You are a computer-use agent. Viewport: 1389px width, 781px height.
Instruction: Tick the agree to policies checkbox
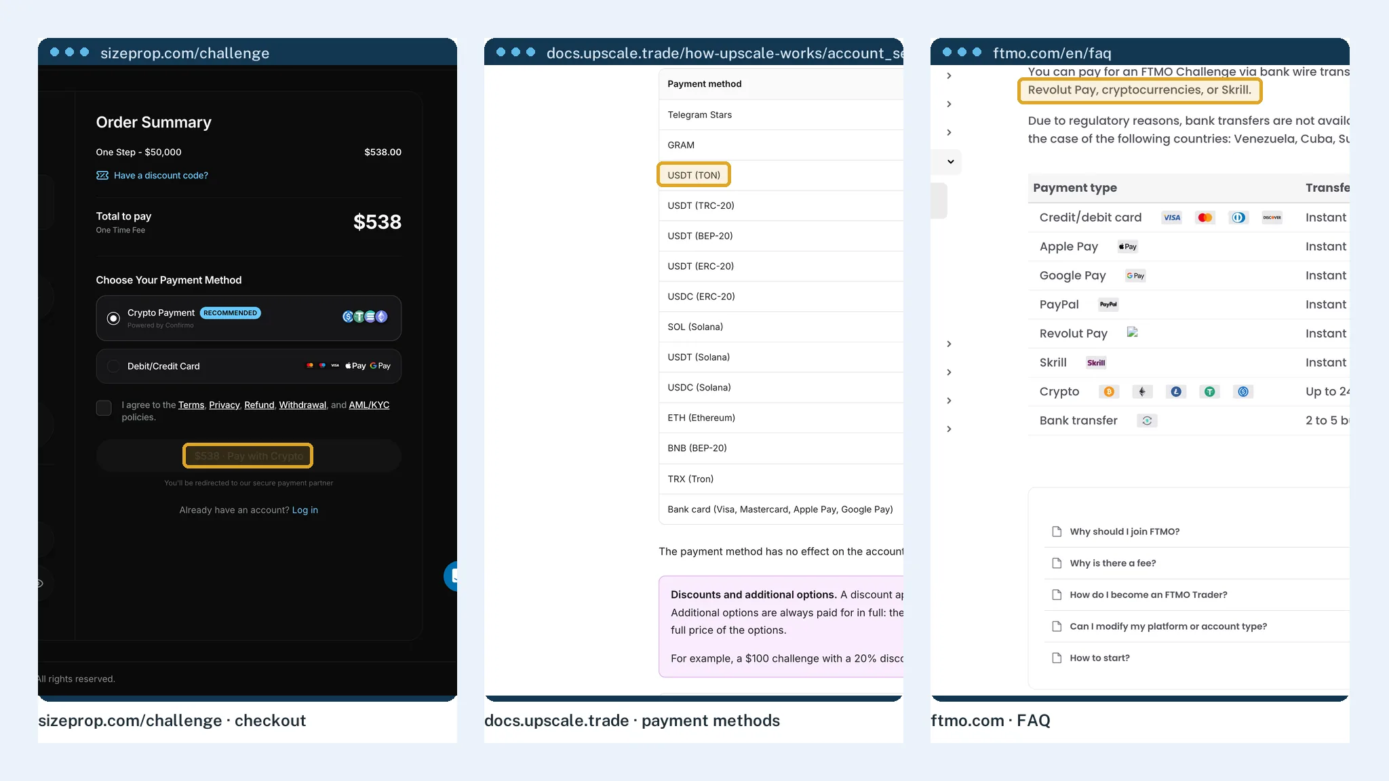104,407
